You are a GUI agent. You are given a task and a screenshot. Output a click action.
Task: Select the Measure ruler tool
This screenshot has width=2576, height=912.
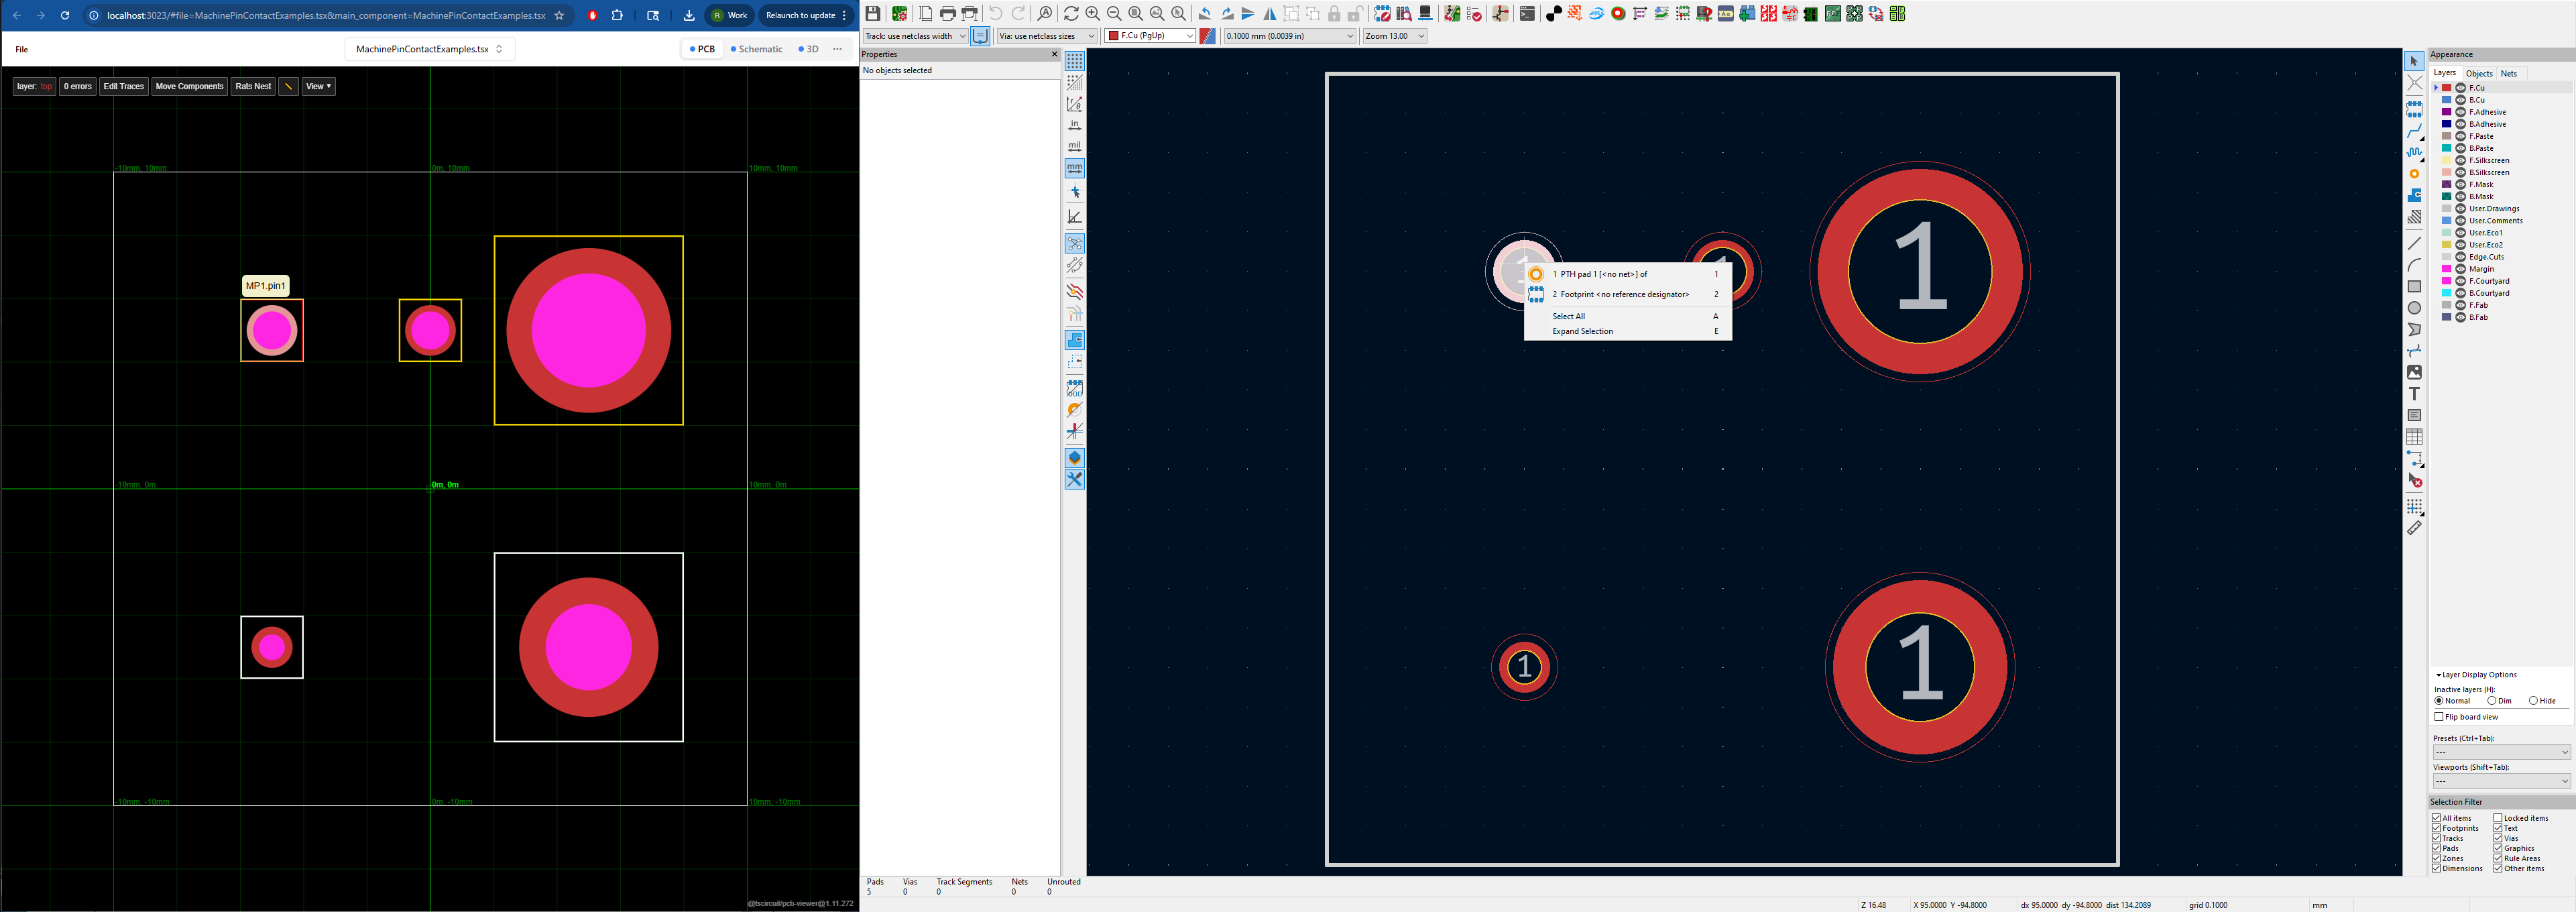2414,528
